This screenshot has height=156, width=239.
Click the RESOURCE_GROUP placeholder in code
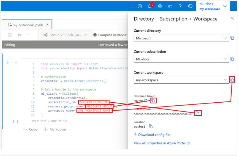[x=100, y=106]
